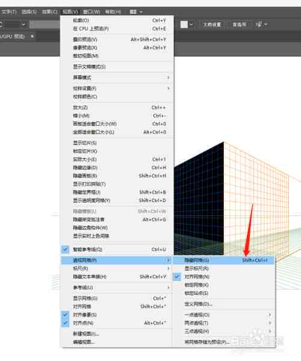Image resolution: width=301 pixels, height=361 pixels.
Task: Choose actual size Ctrl+1 entry
Action: click(x=117, y=159)
